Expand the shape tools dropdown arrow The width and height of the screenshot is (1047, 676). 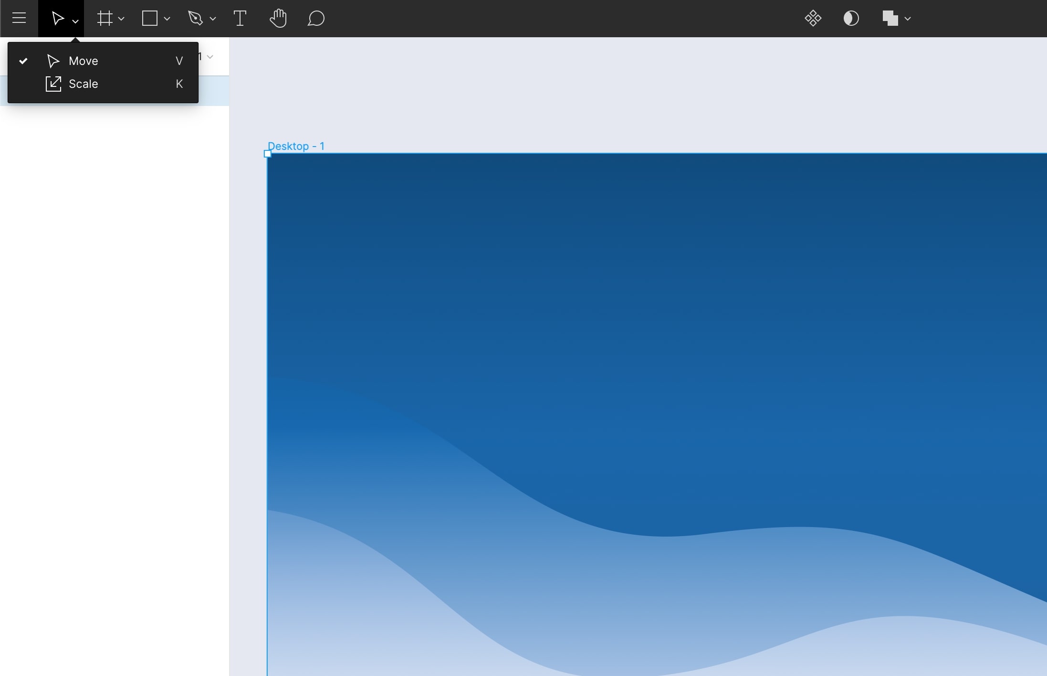167,19
